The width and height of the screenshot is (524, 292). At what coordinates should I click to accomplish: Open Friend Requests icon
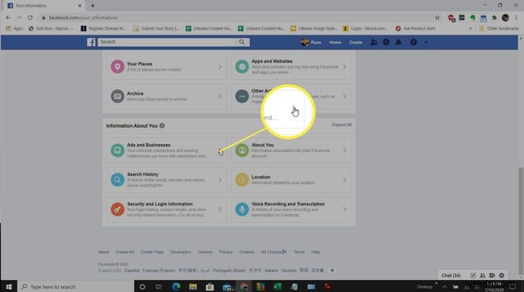373,42
